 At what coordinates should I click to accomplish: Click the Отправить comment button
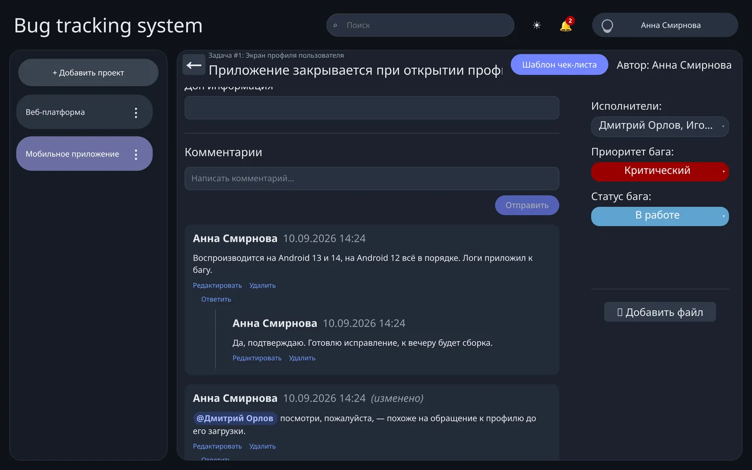[527, 205]
